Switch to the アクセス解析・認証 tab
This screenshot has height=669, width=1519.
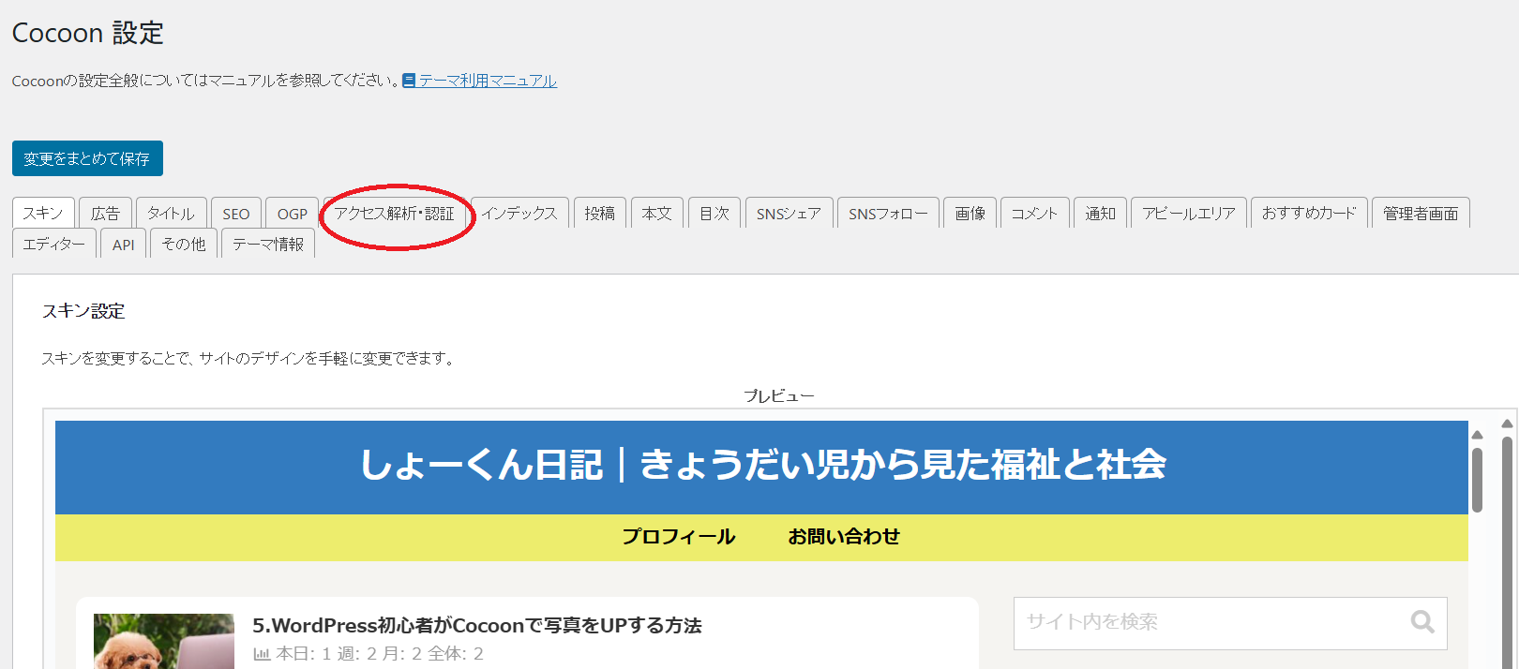pyautogui.click(x=394, y=214)
